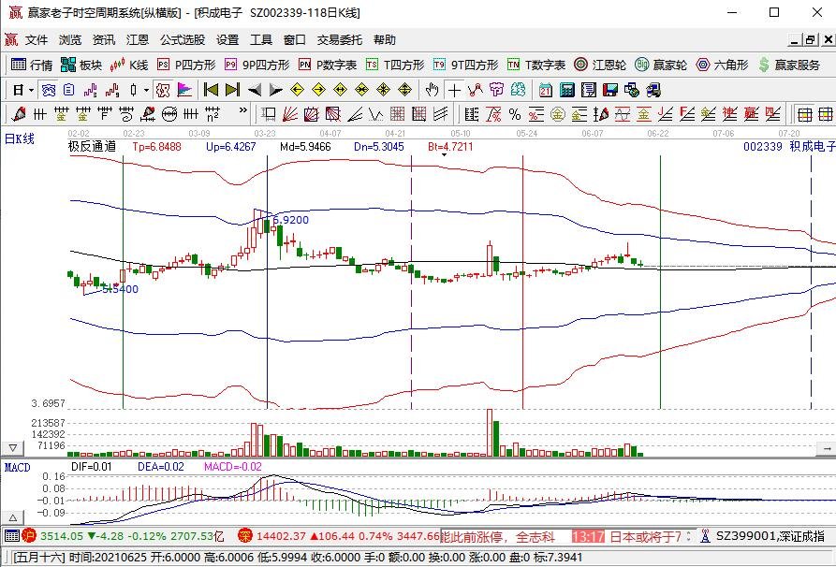Open the 江恩 menu
Screen dimensions: 836x567
pos(137,40)
